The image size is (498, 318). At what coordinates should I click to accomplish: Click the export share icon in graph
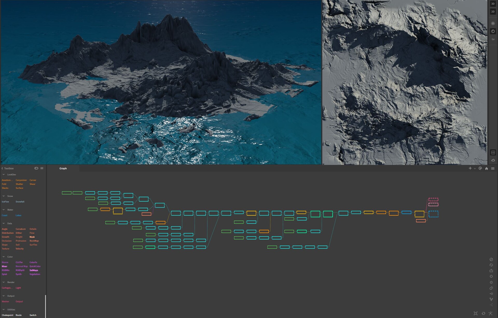point(491,270)
